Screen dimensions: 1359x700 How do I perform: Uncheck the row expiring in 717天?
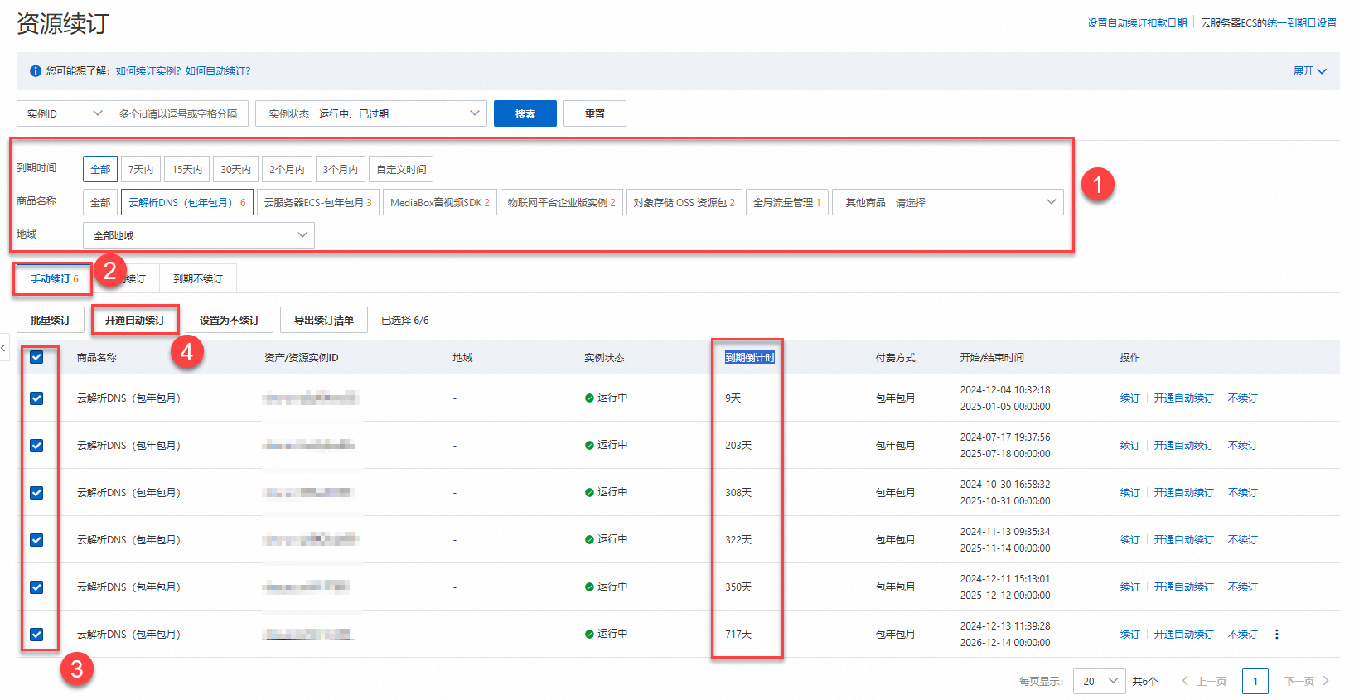36,635
